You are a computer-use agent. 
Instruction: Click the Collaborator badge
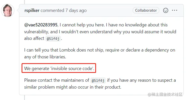pyautogui.click(x=146, y=10)
